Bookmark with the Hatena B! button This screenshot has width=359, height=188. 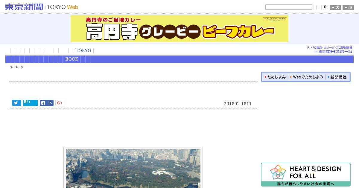coord(31,103)
